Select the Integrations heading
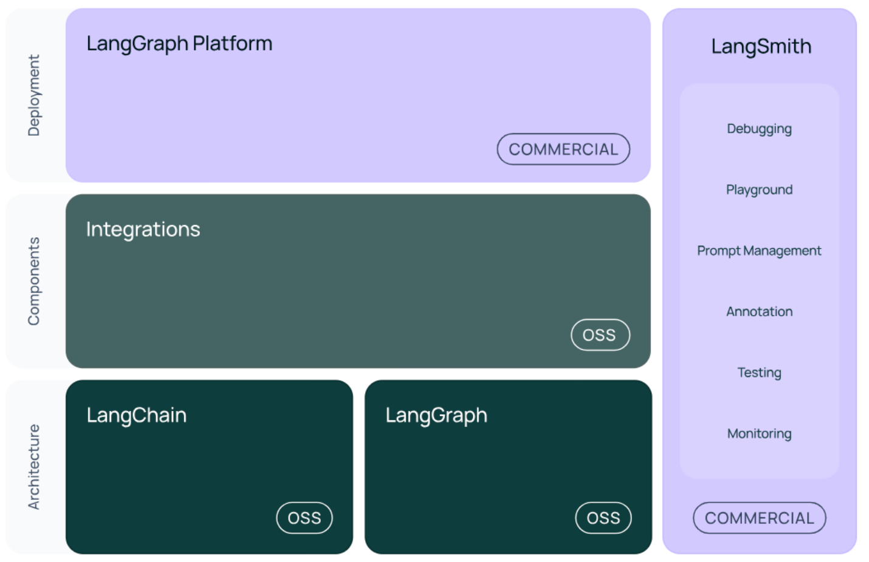Viewport: 869px width, 562px height. pyautogui.click(x=143, y=229)
